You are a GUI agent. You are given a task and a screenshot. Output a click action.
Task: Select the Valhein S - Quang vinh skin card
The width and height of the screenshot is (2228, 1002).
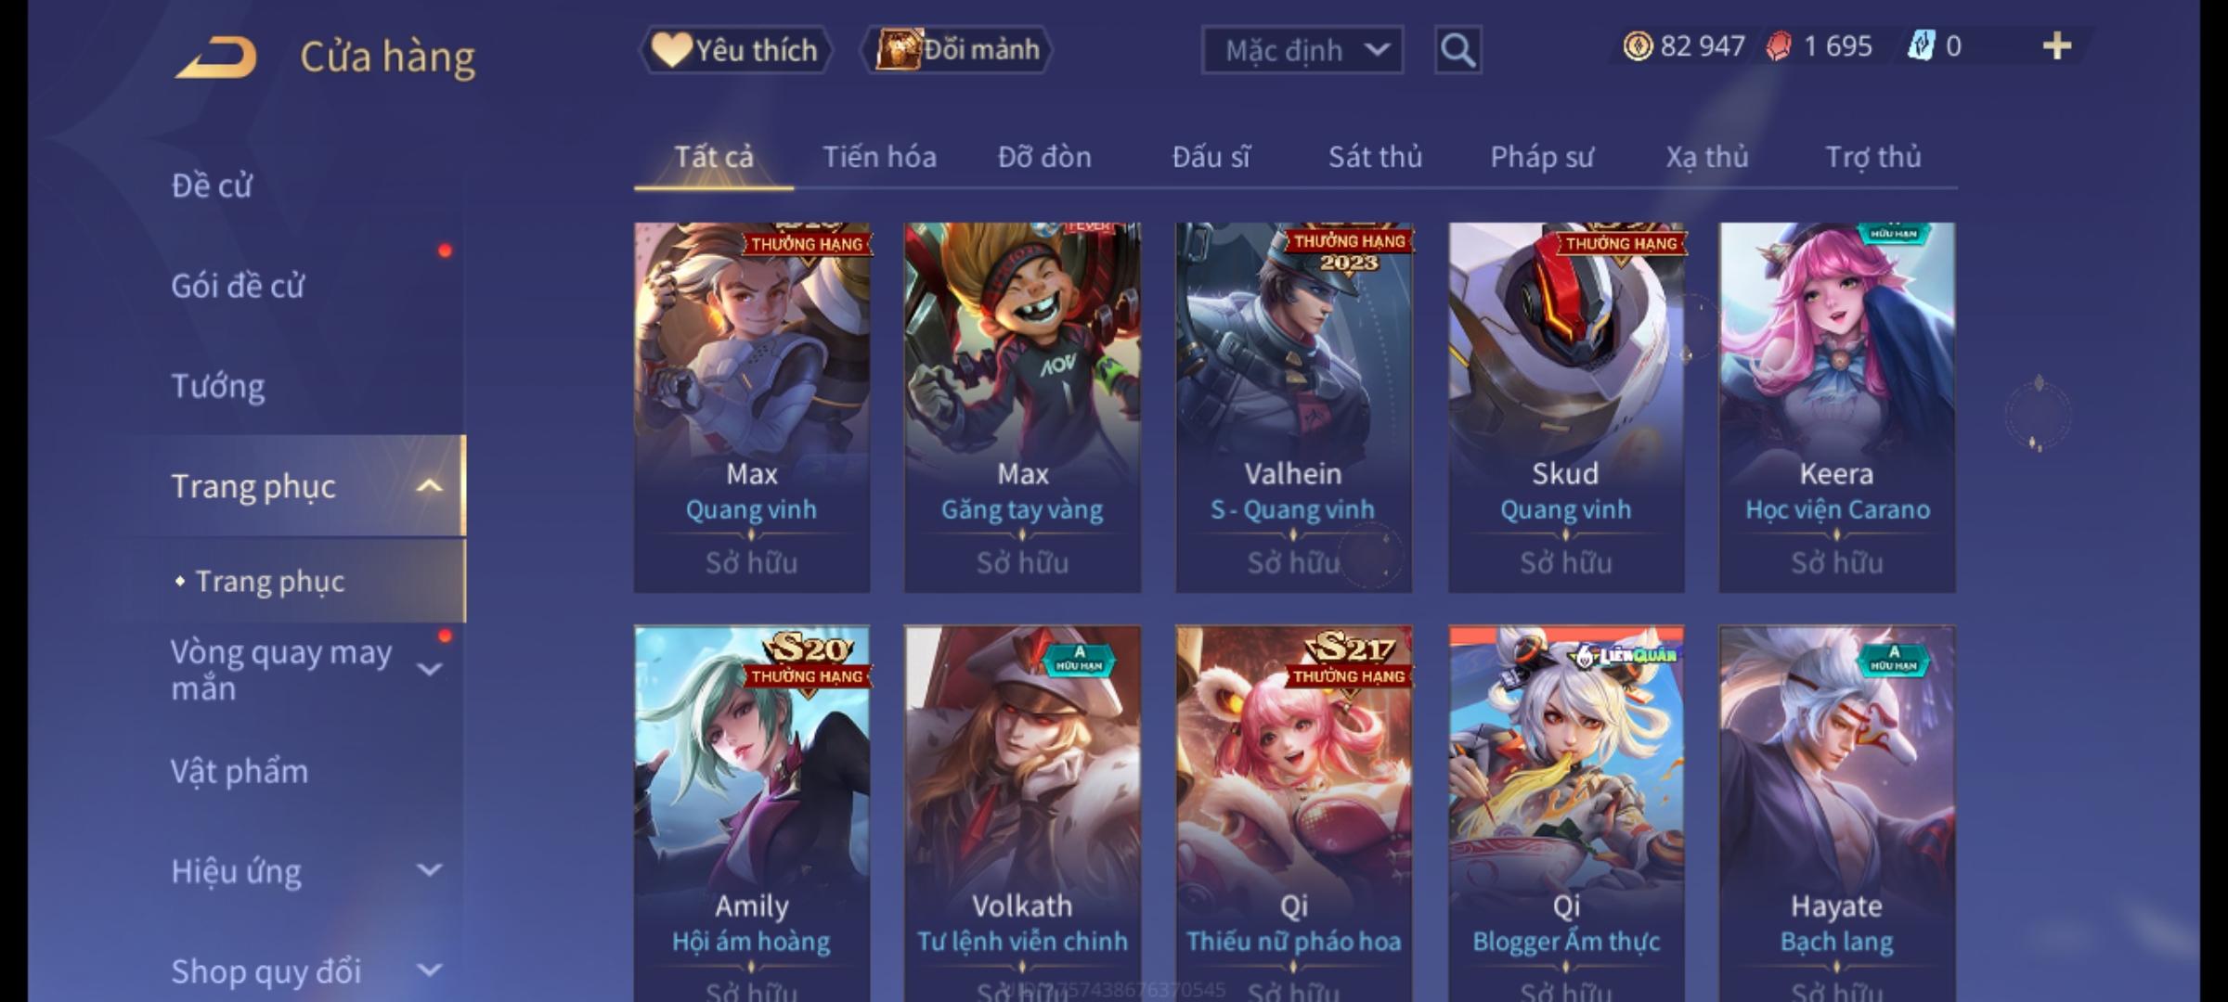[1293, 407]
